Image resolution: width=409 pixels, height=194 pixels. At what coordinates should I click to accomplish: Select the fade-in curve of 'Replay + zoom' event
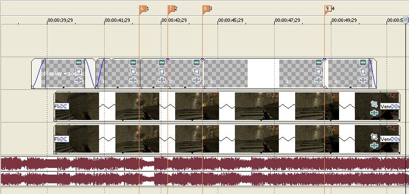(x=38, y=74)
